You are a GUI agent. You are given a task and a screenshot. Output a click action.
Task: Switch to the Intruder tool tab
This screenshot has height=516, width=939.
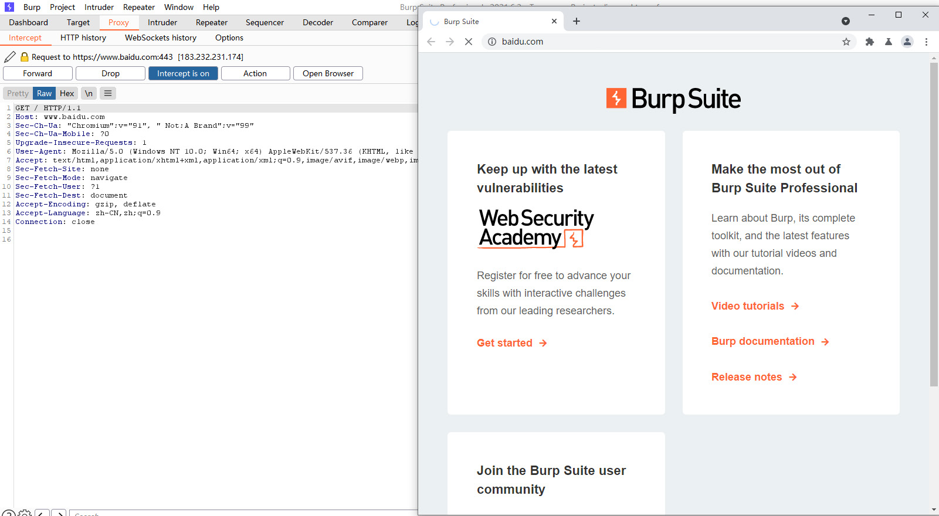click(x=162, y=22)
